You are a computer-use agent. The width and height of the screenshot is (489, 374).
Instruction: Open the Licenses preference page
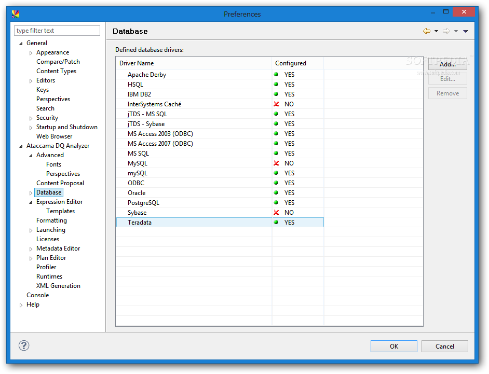(48, 239)
